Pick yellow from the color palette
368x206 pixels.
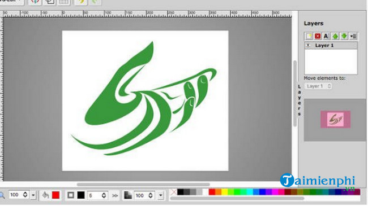(225, 192)
